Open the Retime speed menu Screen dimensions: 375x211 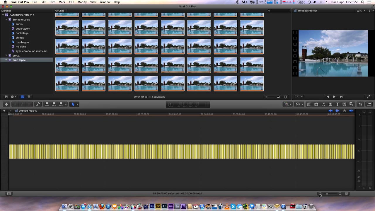pyautogui.click(x=299, y=104)
